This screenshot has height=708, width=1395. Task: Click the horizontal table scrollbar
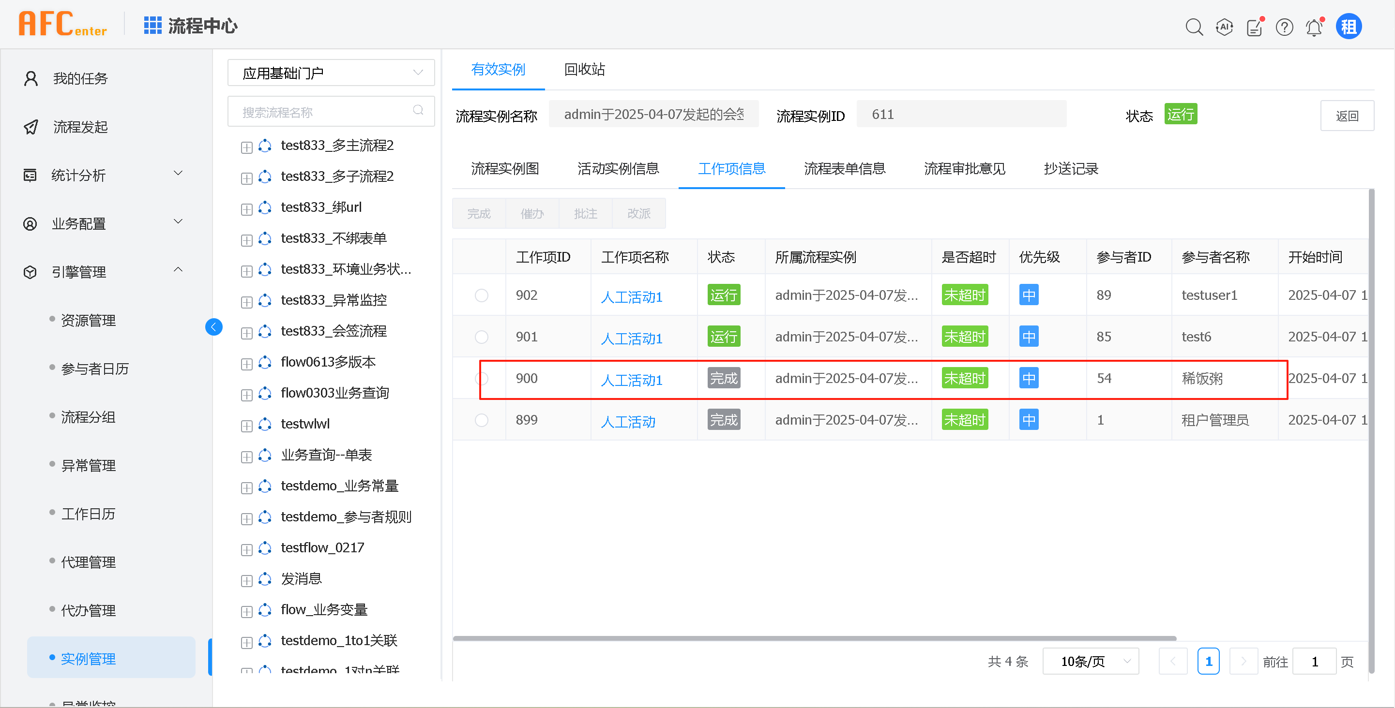pos(814,638)
